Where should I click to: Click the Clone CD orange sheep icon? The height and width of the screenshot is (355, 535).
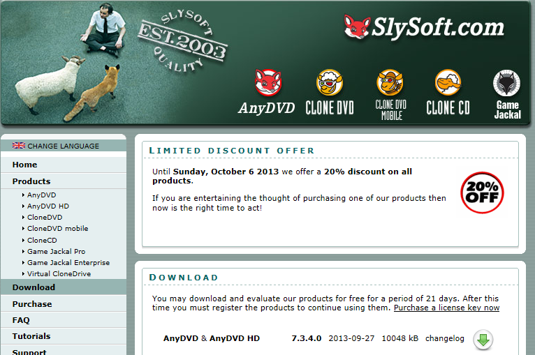tap(448, 82)
